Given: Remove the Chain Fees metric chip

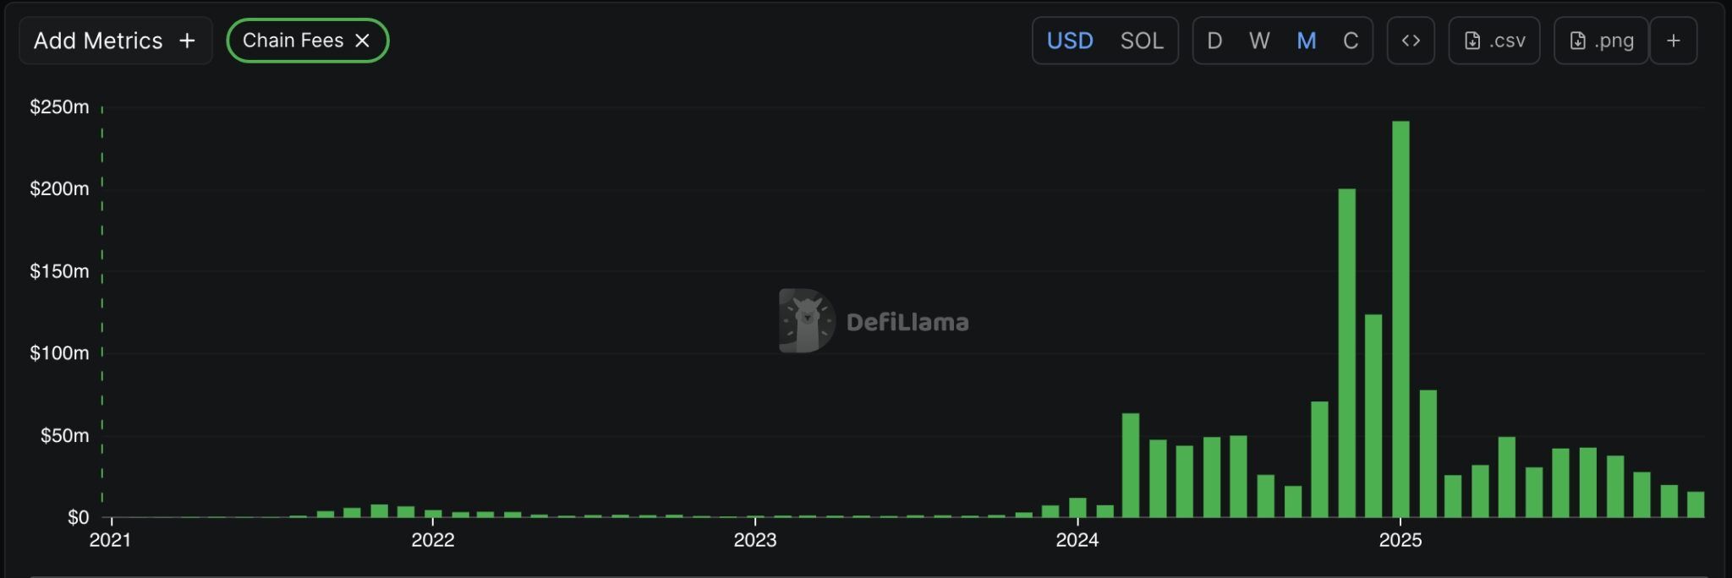Looking at the screenshot, I should [362, 41].
